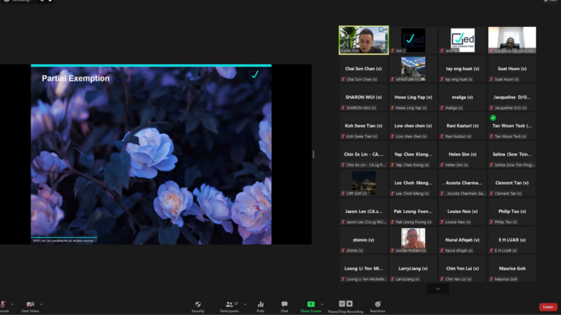The width and height of the screenshot is (561, 315).
Task: Select Jon C's participant tile
Action: (413, 40)
